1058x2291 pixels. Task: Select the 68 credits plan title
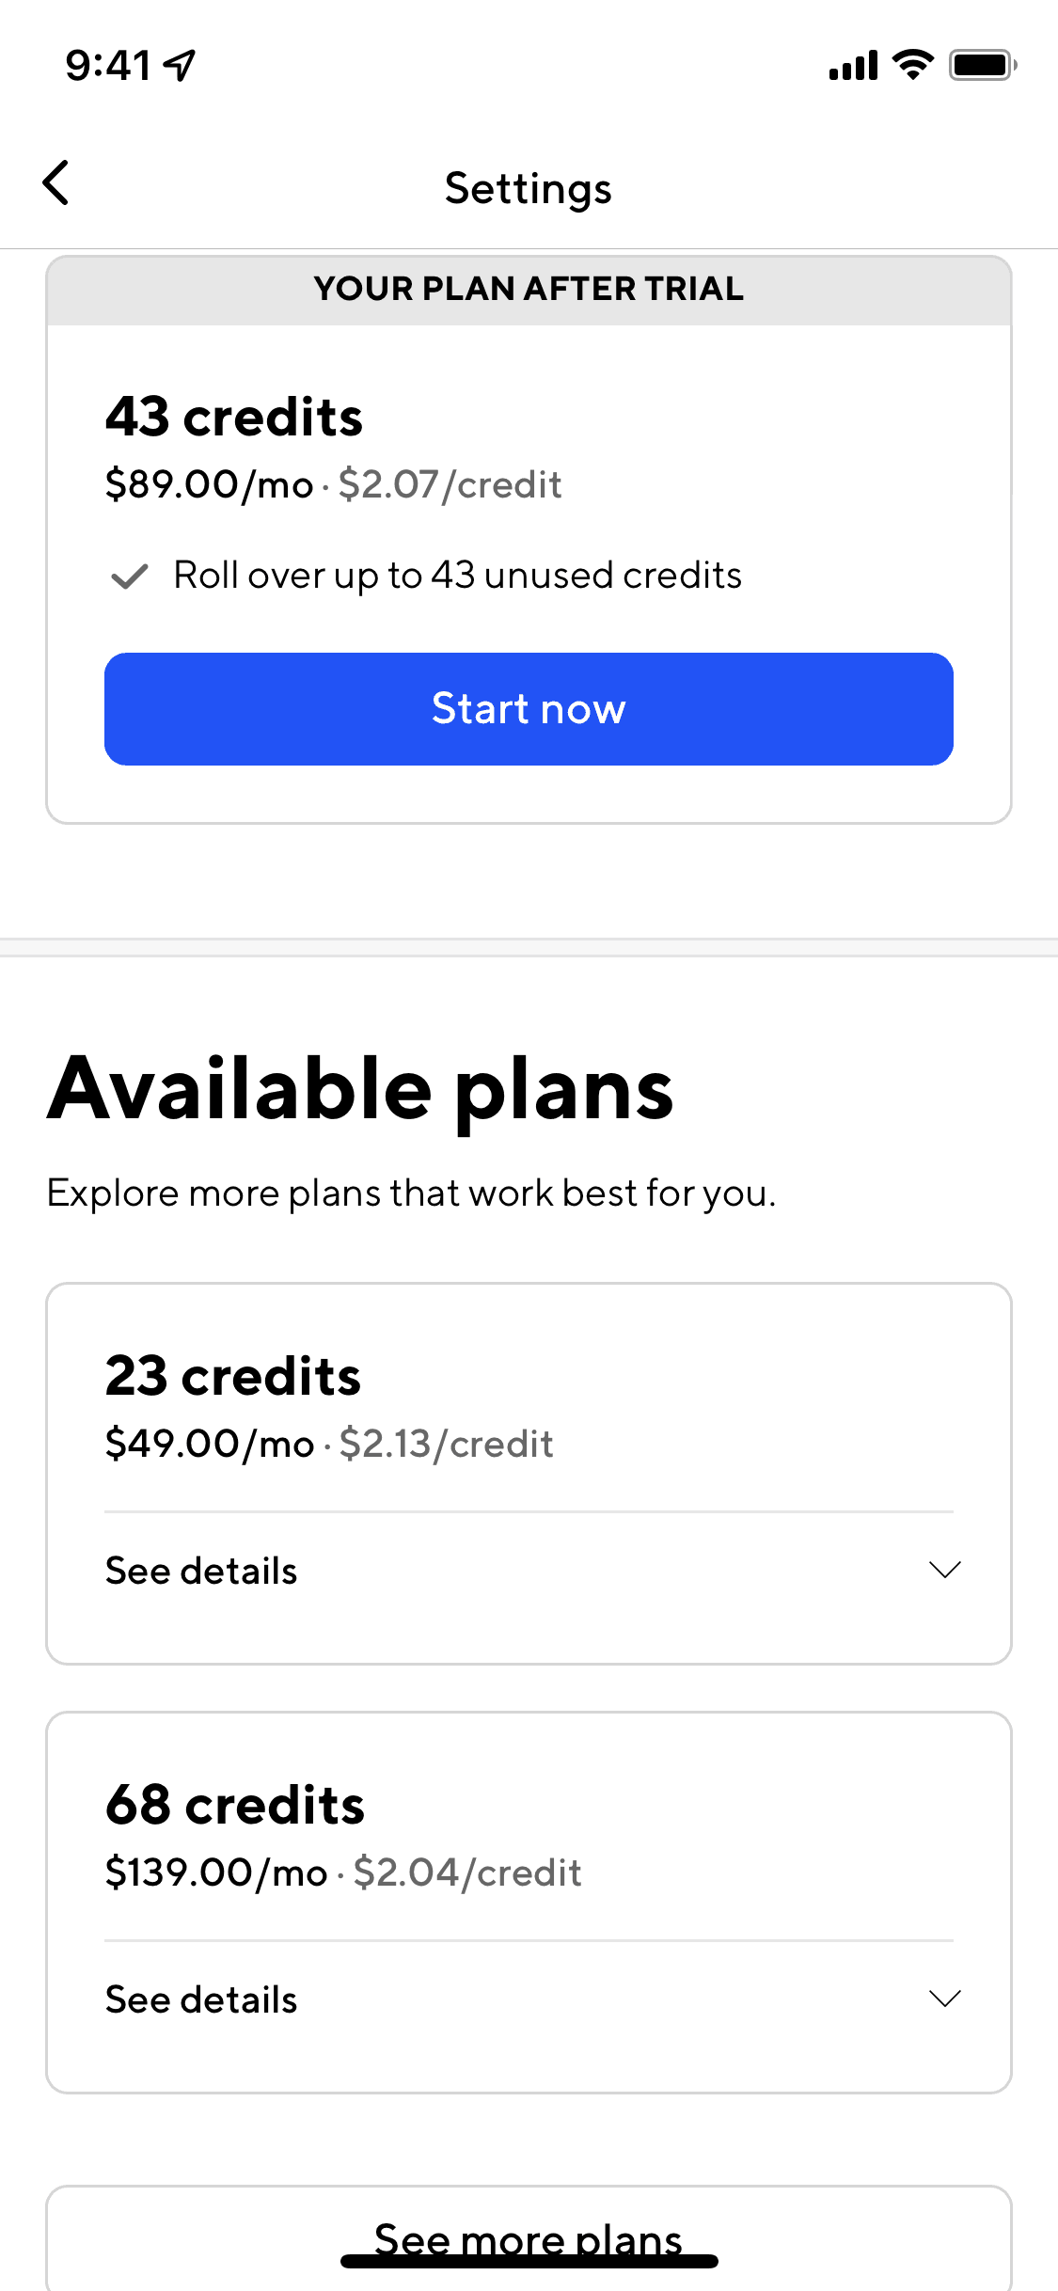point(235,1805)
